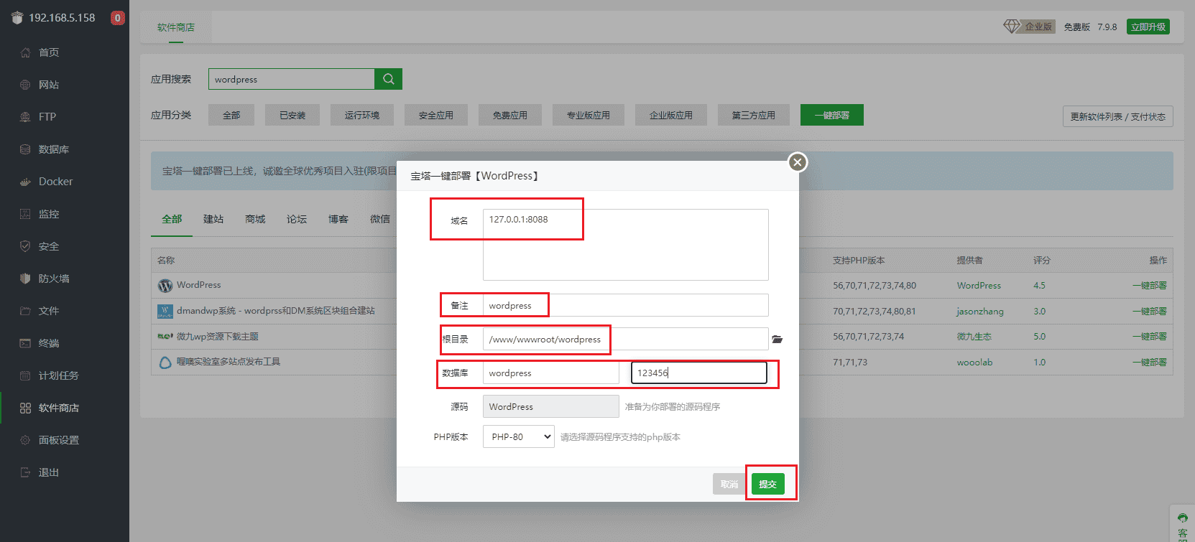Click 一键部署 link in jasonzhang row

click(1150, 311)
